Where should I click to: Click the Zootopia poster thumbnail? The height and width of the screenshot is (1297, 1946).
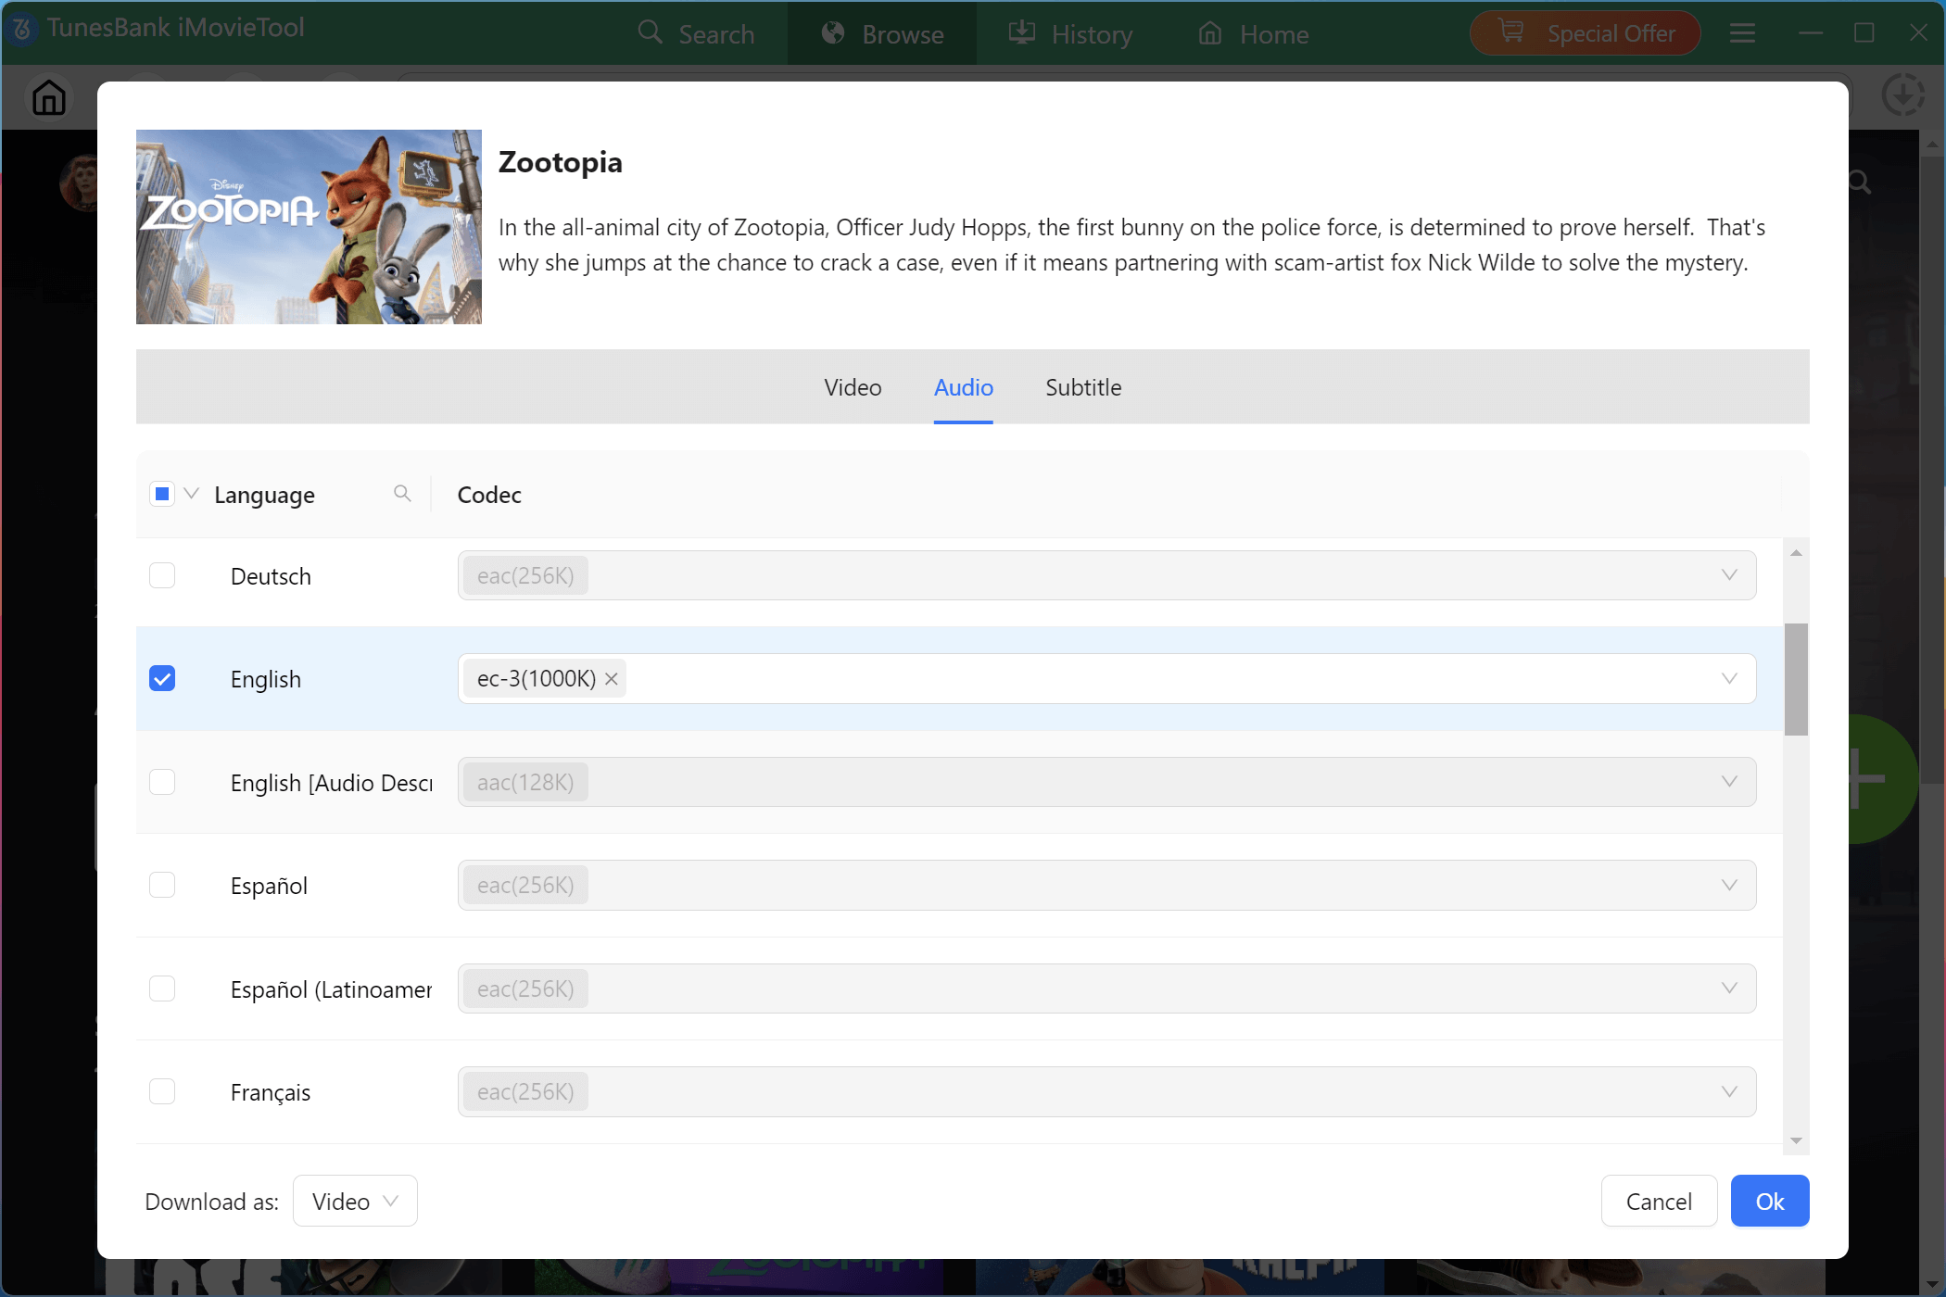309,227
